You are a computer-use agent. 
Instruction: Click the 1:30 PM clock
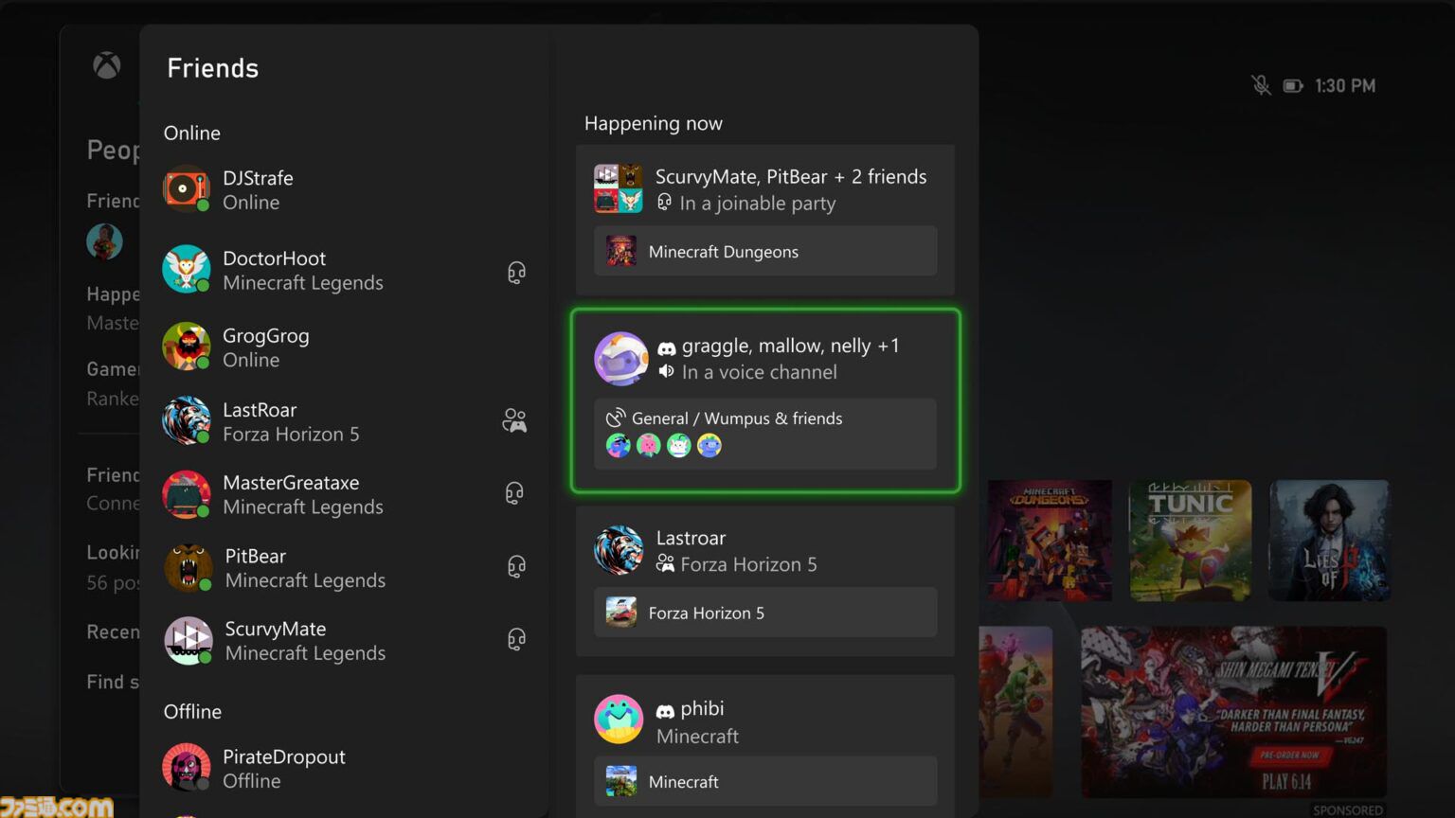tap(1345, 85)
